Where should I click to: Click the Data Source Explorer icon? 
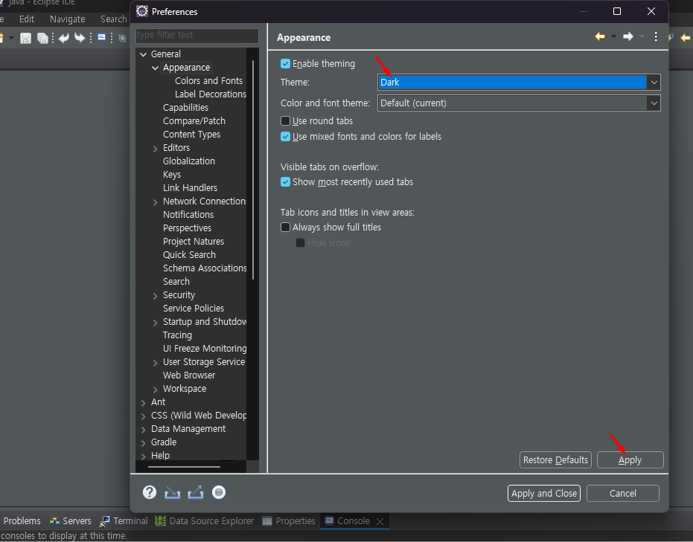[161, 521]
